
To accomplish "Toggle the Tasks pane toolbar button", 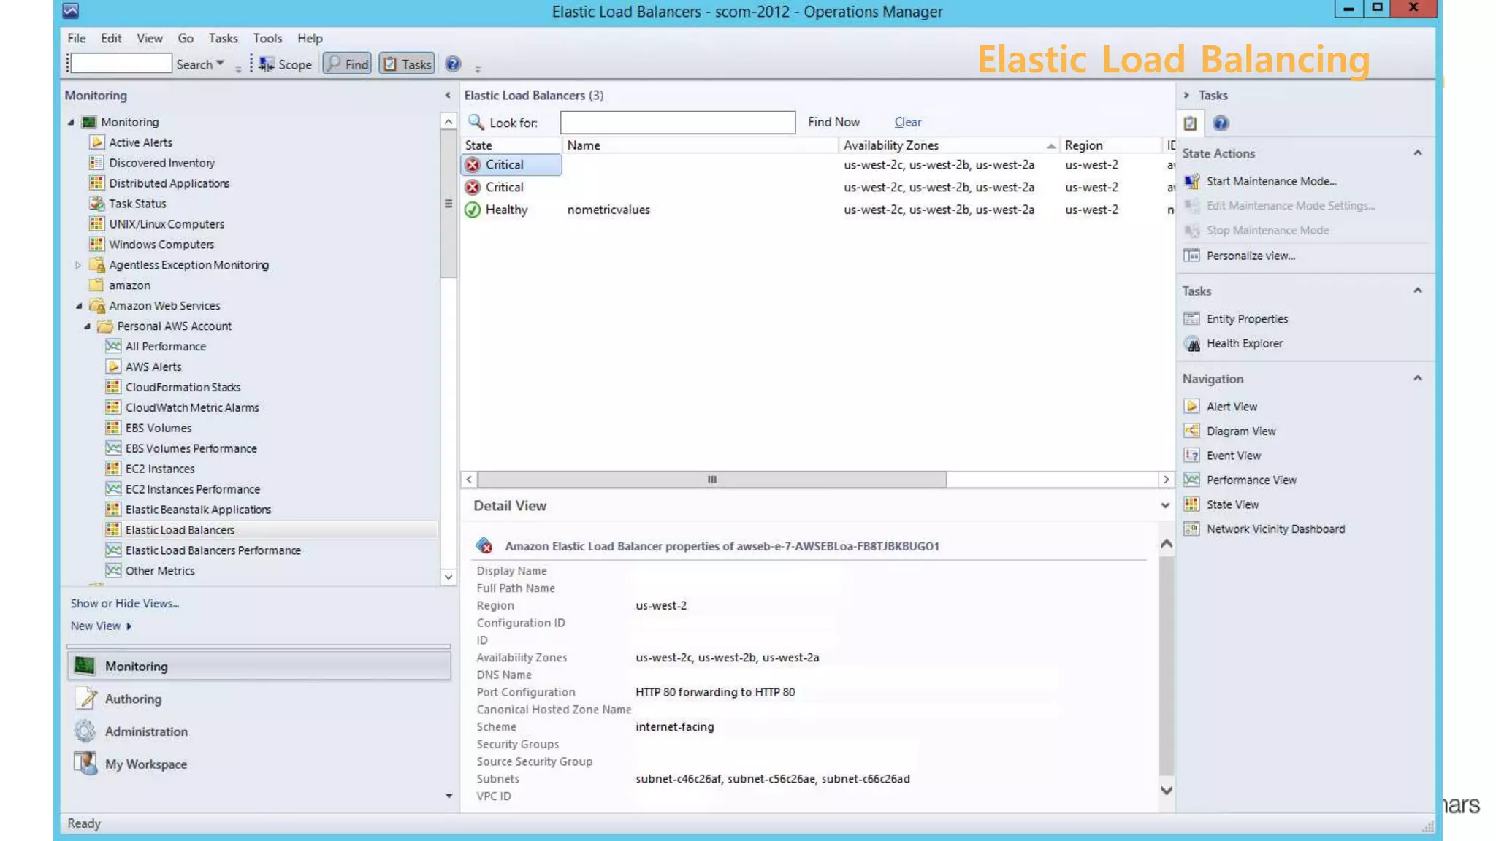I will click(x=407, y=64).
